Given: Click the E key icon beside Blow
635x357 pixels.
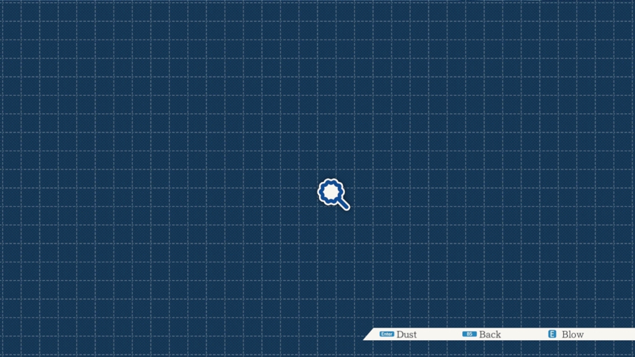Looking at the screenshot, I should (552, 334).
